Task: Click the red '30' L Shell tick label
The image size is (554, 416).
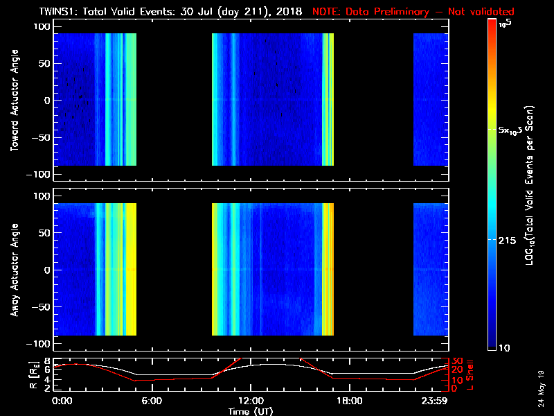Action: (x=457, y=361)
